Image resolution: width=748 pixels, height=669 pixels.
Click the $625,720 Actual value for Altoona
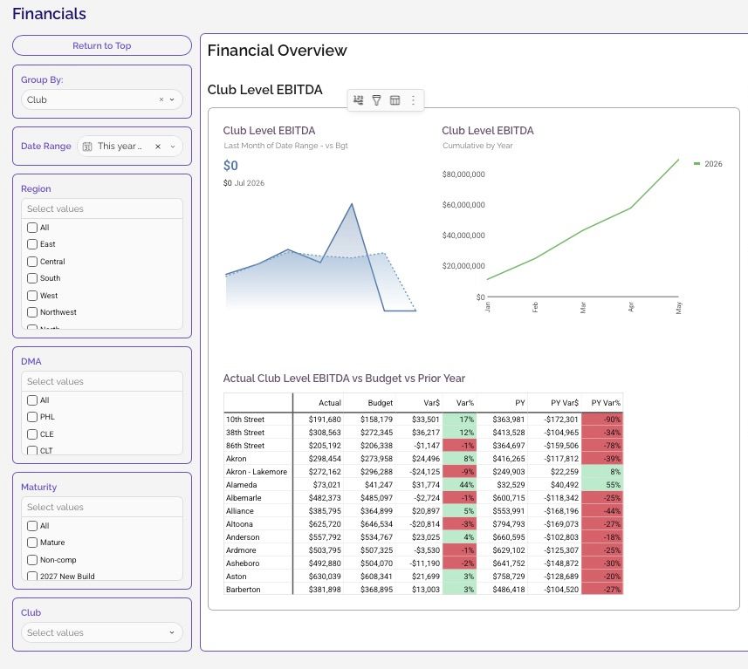pyautogui.click(x=325, y=524)
